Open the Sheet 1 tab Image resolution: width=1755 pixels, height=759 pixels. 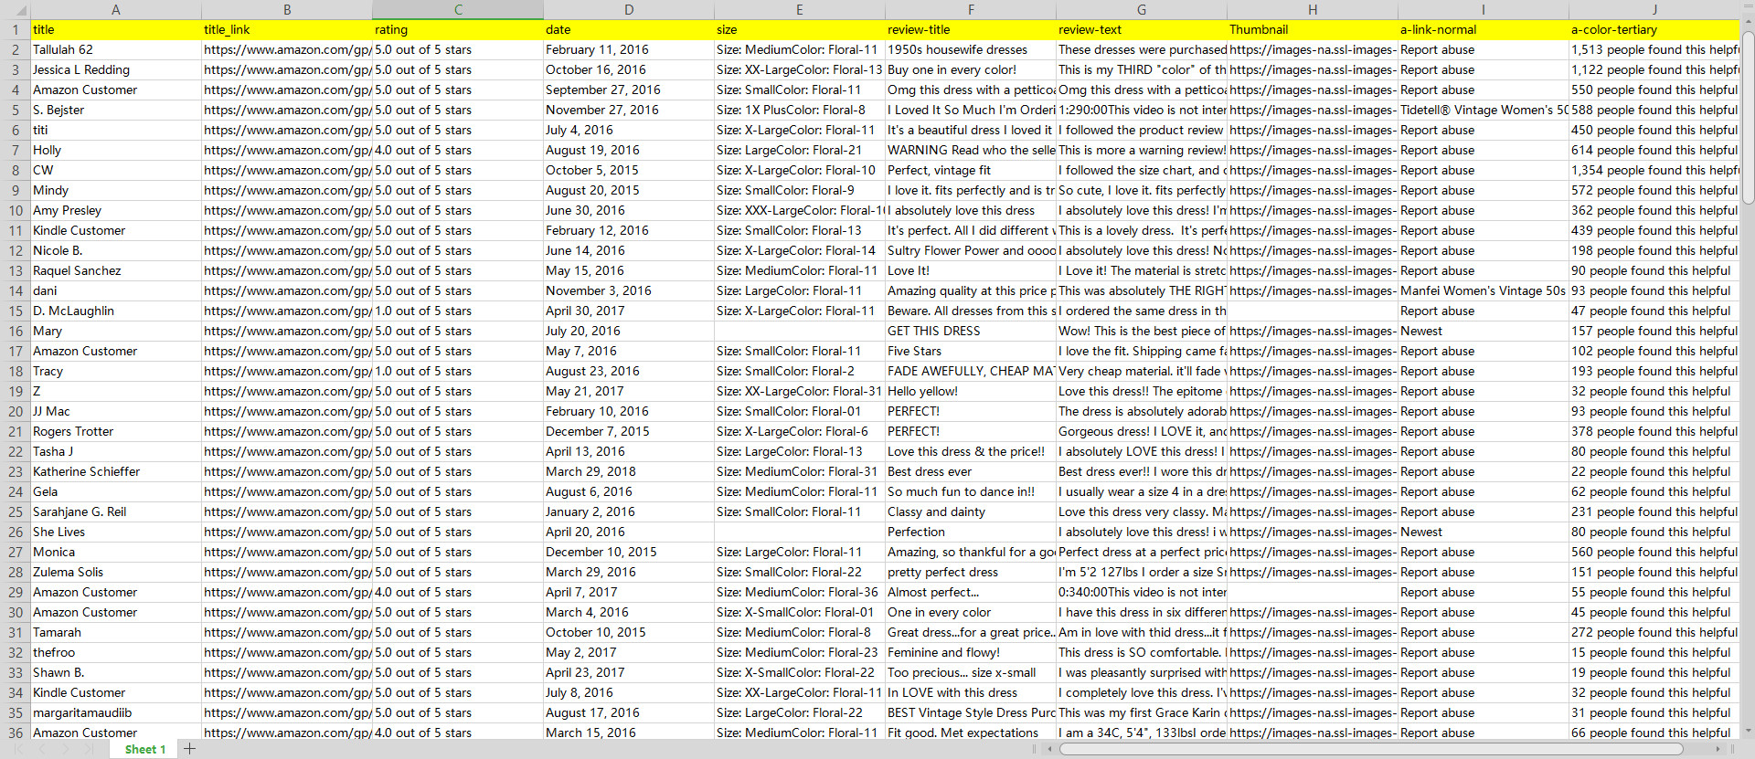[x=145, y=749]
